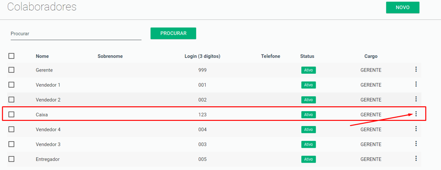Click the Ativo badge for Vendedor 3
This screenshot has height=170, width=441.
309,144
